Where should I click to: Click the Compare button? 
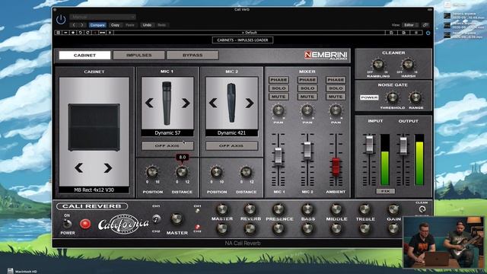click(97, 25)
